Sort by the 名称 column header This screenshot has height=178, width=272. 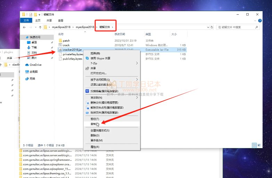click(x=61, y=34)
